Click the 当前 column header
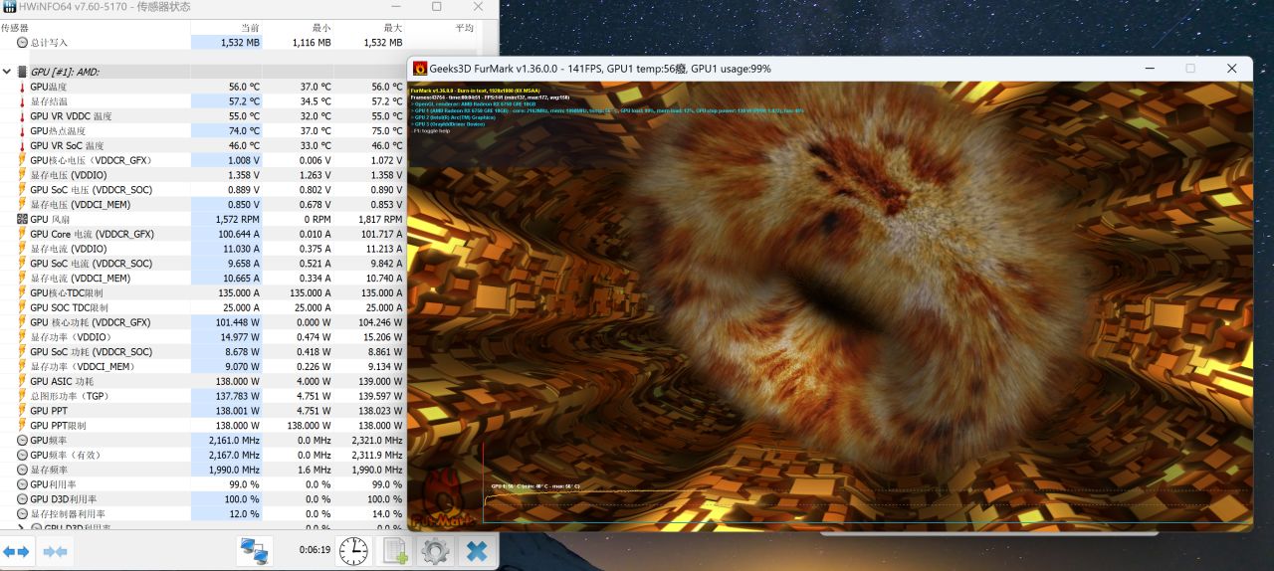This screenshot has width=1274, height=571. (x=250, y=28)
